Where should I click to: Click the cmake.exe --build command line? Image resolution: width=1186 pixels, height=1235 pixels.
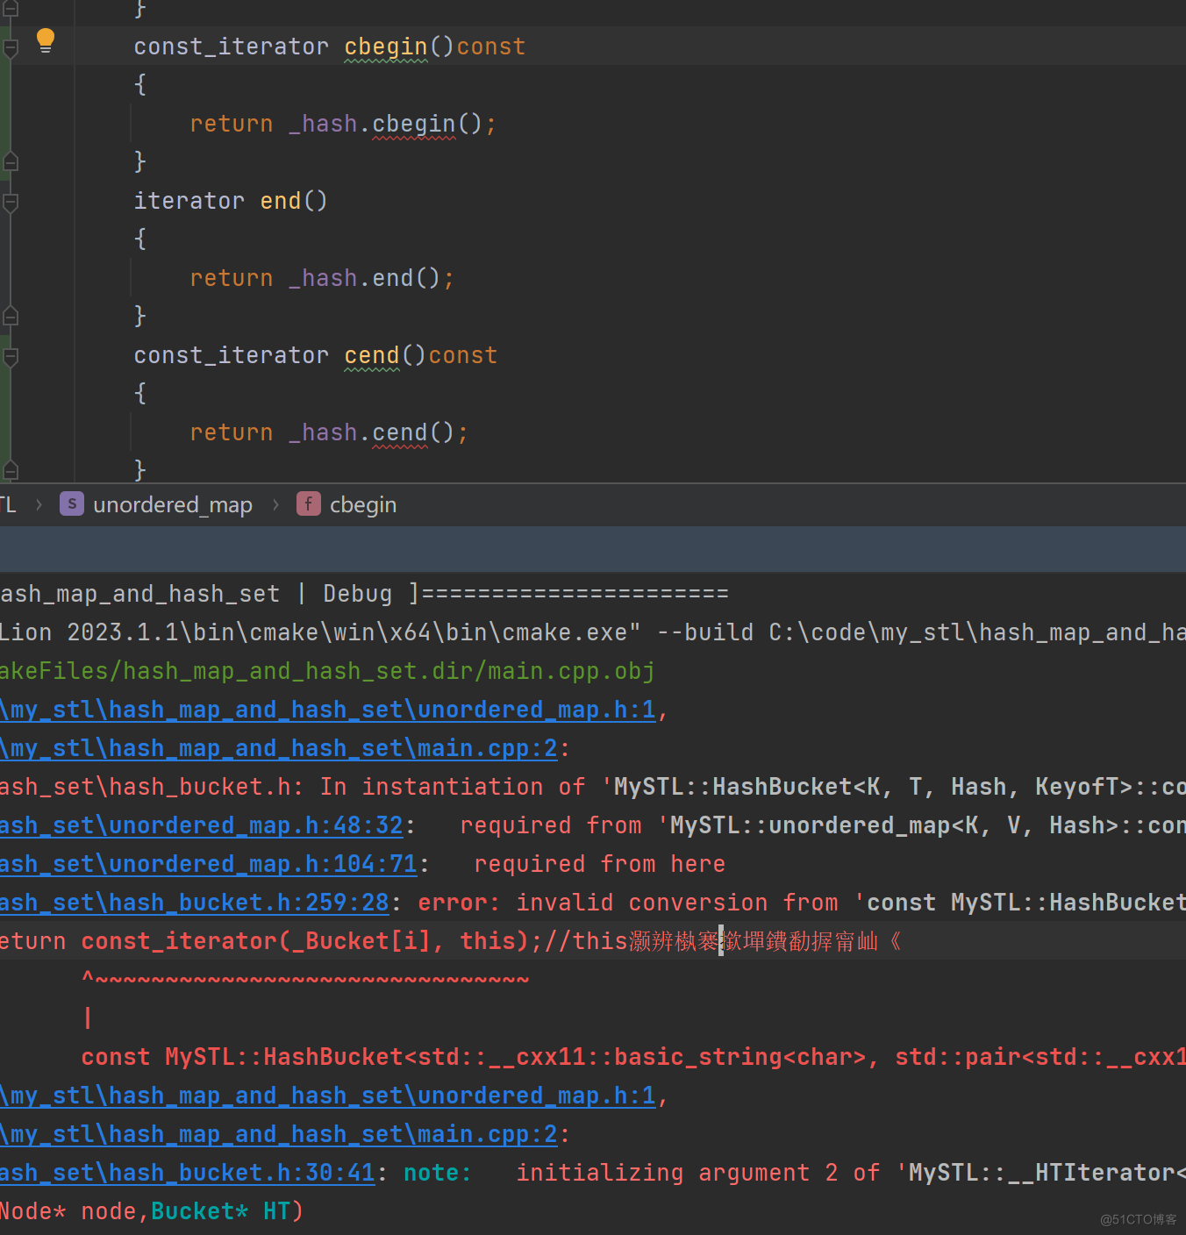point(593,632)
